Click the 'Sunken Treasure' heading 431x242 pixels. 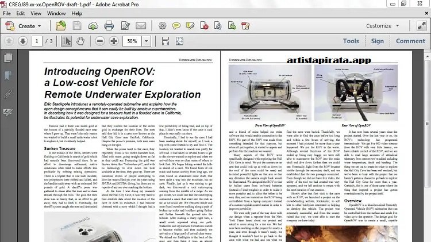[x=60, y=148]
